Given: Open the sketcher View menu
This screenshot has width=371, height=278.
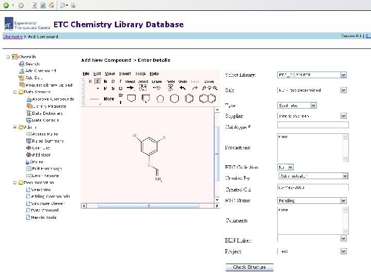Looking at the screenshot, I should (110, 74).
